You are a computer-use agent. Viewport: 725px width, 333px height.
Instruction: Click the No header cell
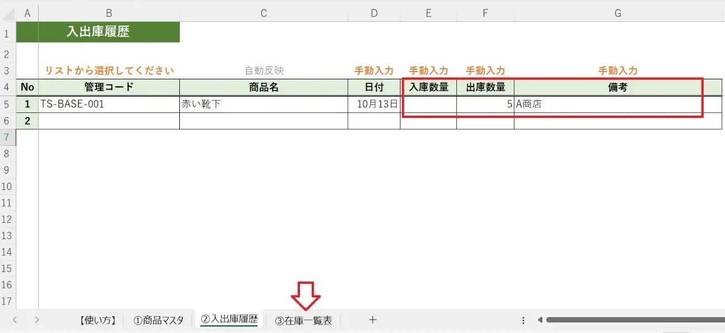click(x=27, y=87)
